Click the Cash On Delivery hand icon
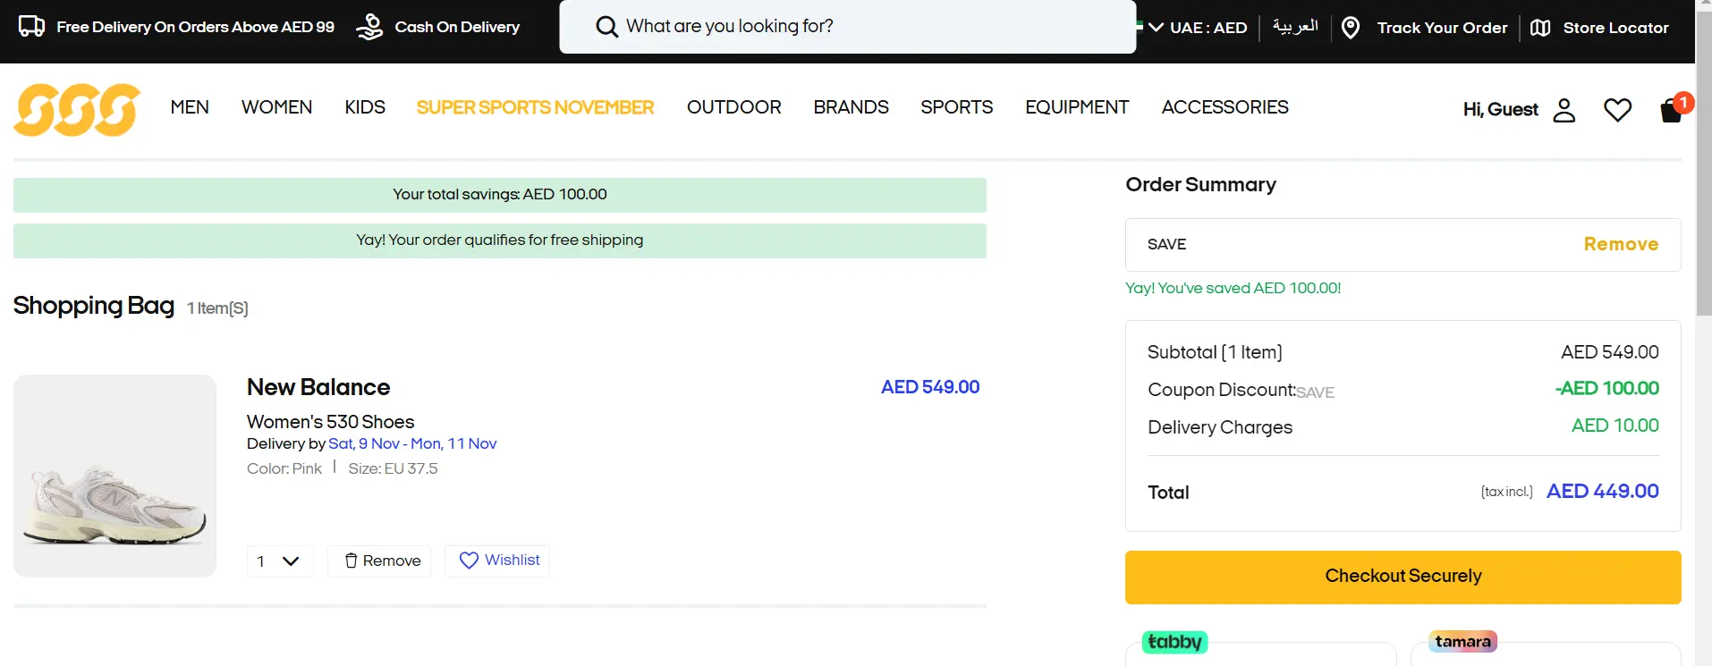The width and height of the screenshot is (1712, 666). coord(369,27)
